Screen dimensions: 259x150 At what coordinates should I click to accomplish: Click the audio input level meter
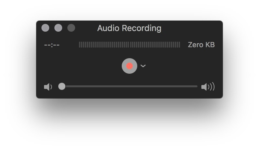tap(129, 45)
